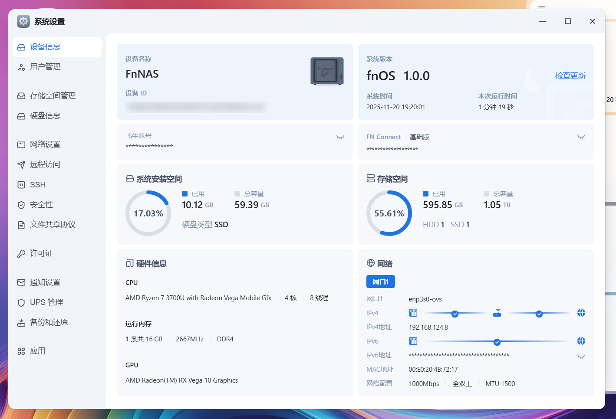Navigate to 远程访问
Viewport: 616px width, 419px height.
pyautogui.click(x=45, y=164)
